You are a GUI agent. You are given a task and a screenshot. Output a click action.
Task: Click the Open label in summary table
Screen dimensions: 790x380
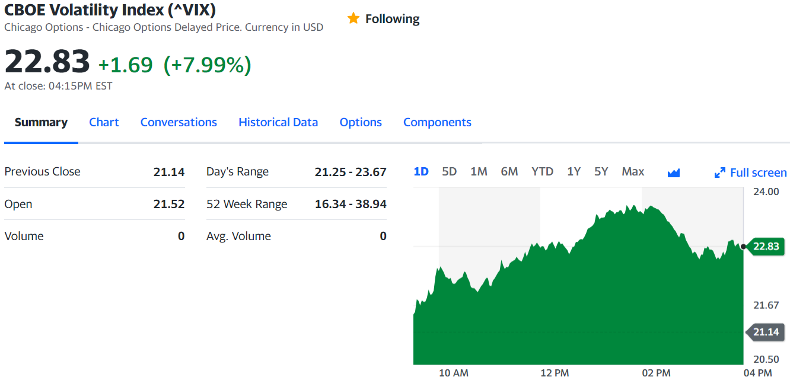[x=18, y=204]
